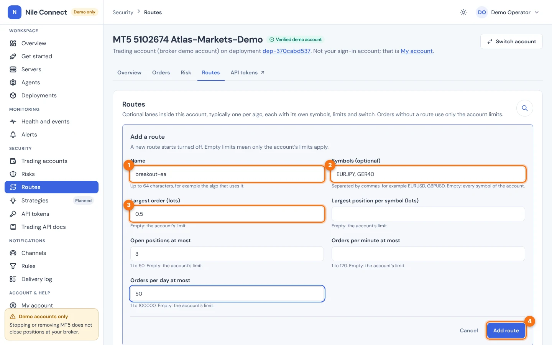
Task: Follow the My account link in the description
Action: point(416,51)
